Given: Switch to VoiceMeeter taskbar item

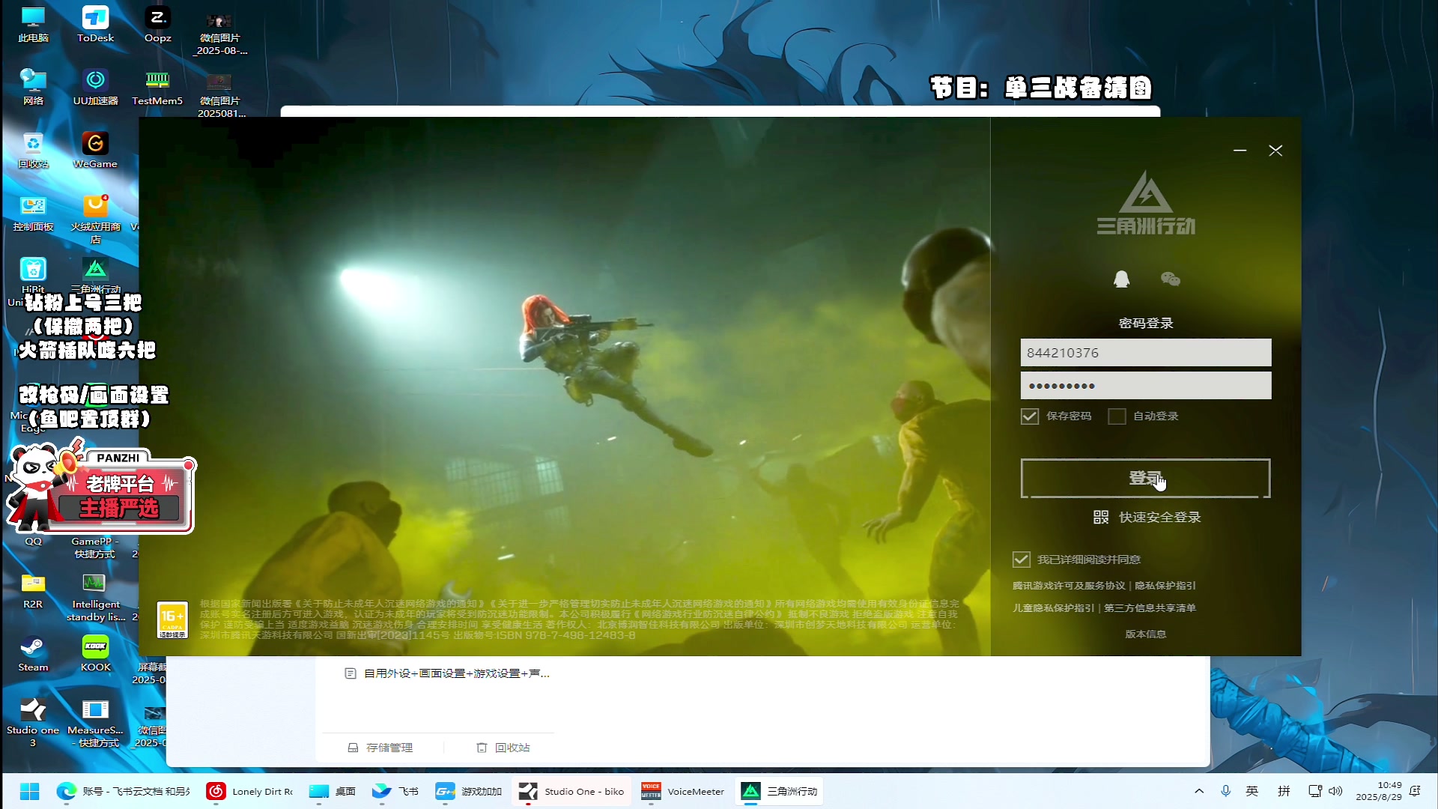Looking at the screenshot, I should point(682,791).
